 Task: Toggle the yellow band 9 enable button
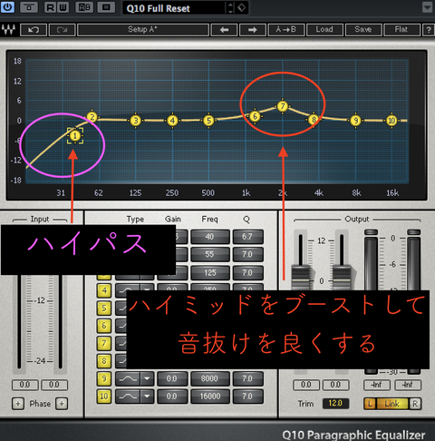104,378
